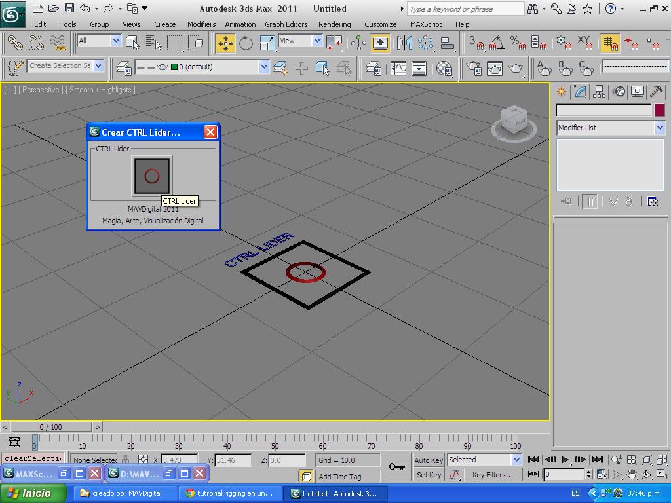Open the Rendering menu
The image size is (671, 503).
tap(335, 24)
